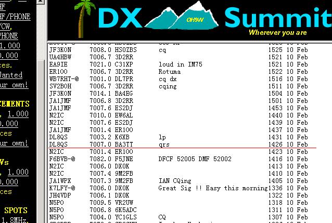Select DX callsign VR2UW

click(x=124, y=203)
